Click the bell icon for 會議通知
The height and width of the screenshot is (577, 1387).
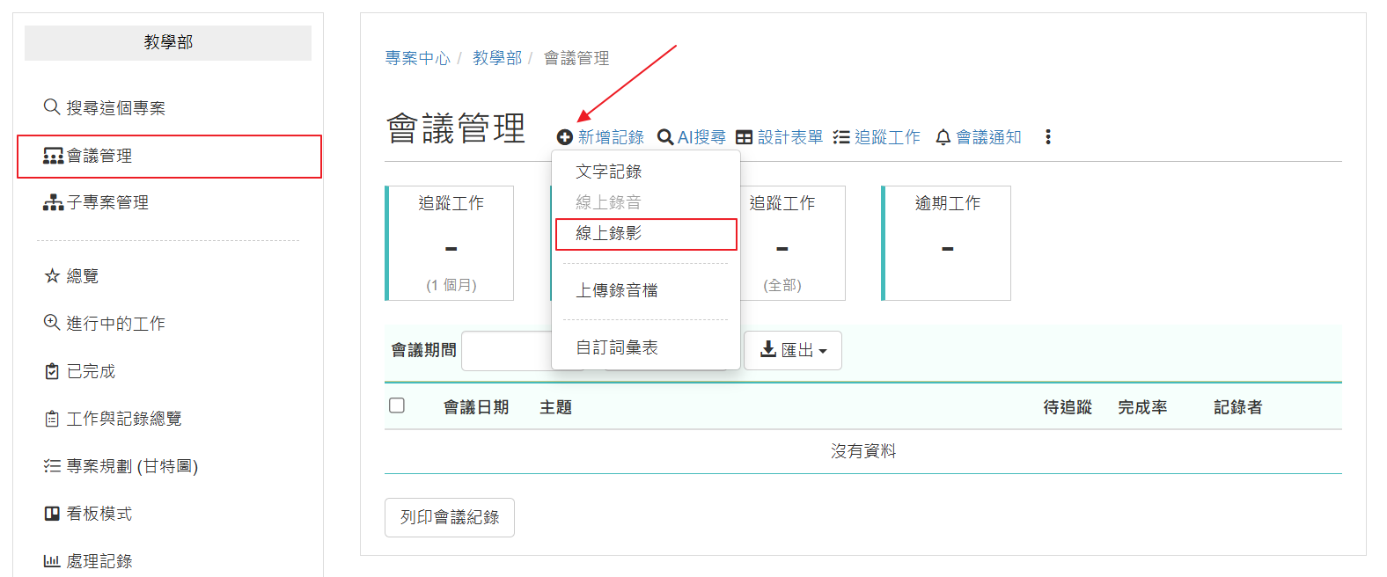tap(943, 137)
